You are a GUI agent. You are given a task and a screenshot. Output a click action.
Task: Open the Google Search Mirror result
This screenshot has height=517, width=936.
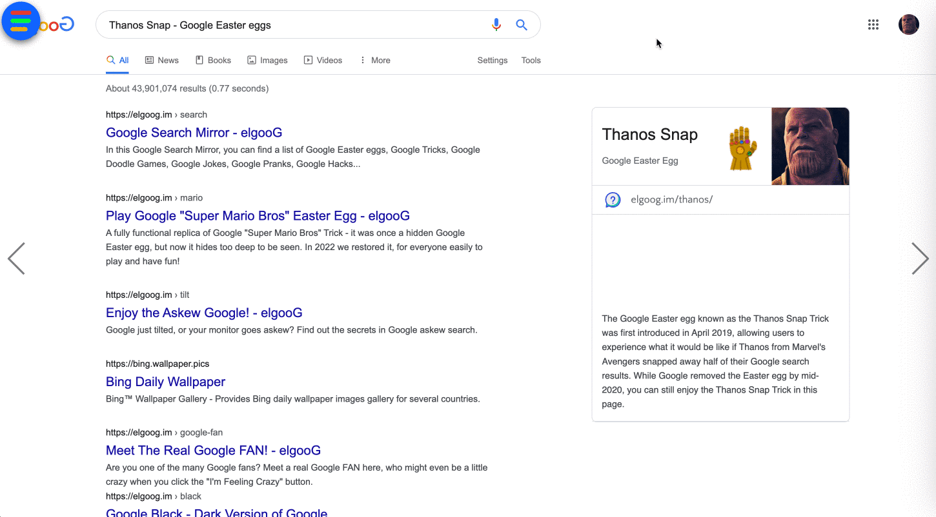[194, 133]
